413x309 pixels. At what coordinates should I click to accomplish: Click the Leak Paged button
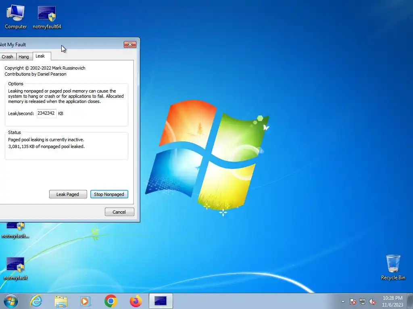pos(68,194)
